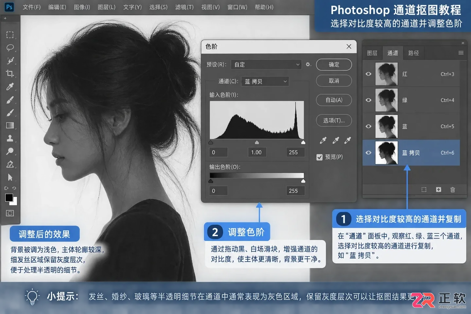Image resolution: width=471 pixels, height=314 pixels.
Task: Click the swap foreground/background colors icon
Action: click(x=14, y=188)
